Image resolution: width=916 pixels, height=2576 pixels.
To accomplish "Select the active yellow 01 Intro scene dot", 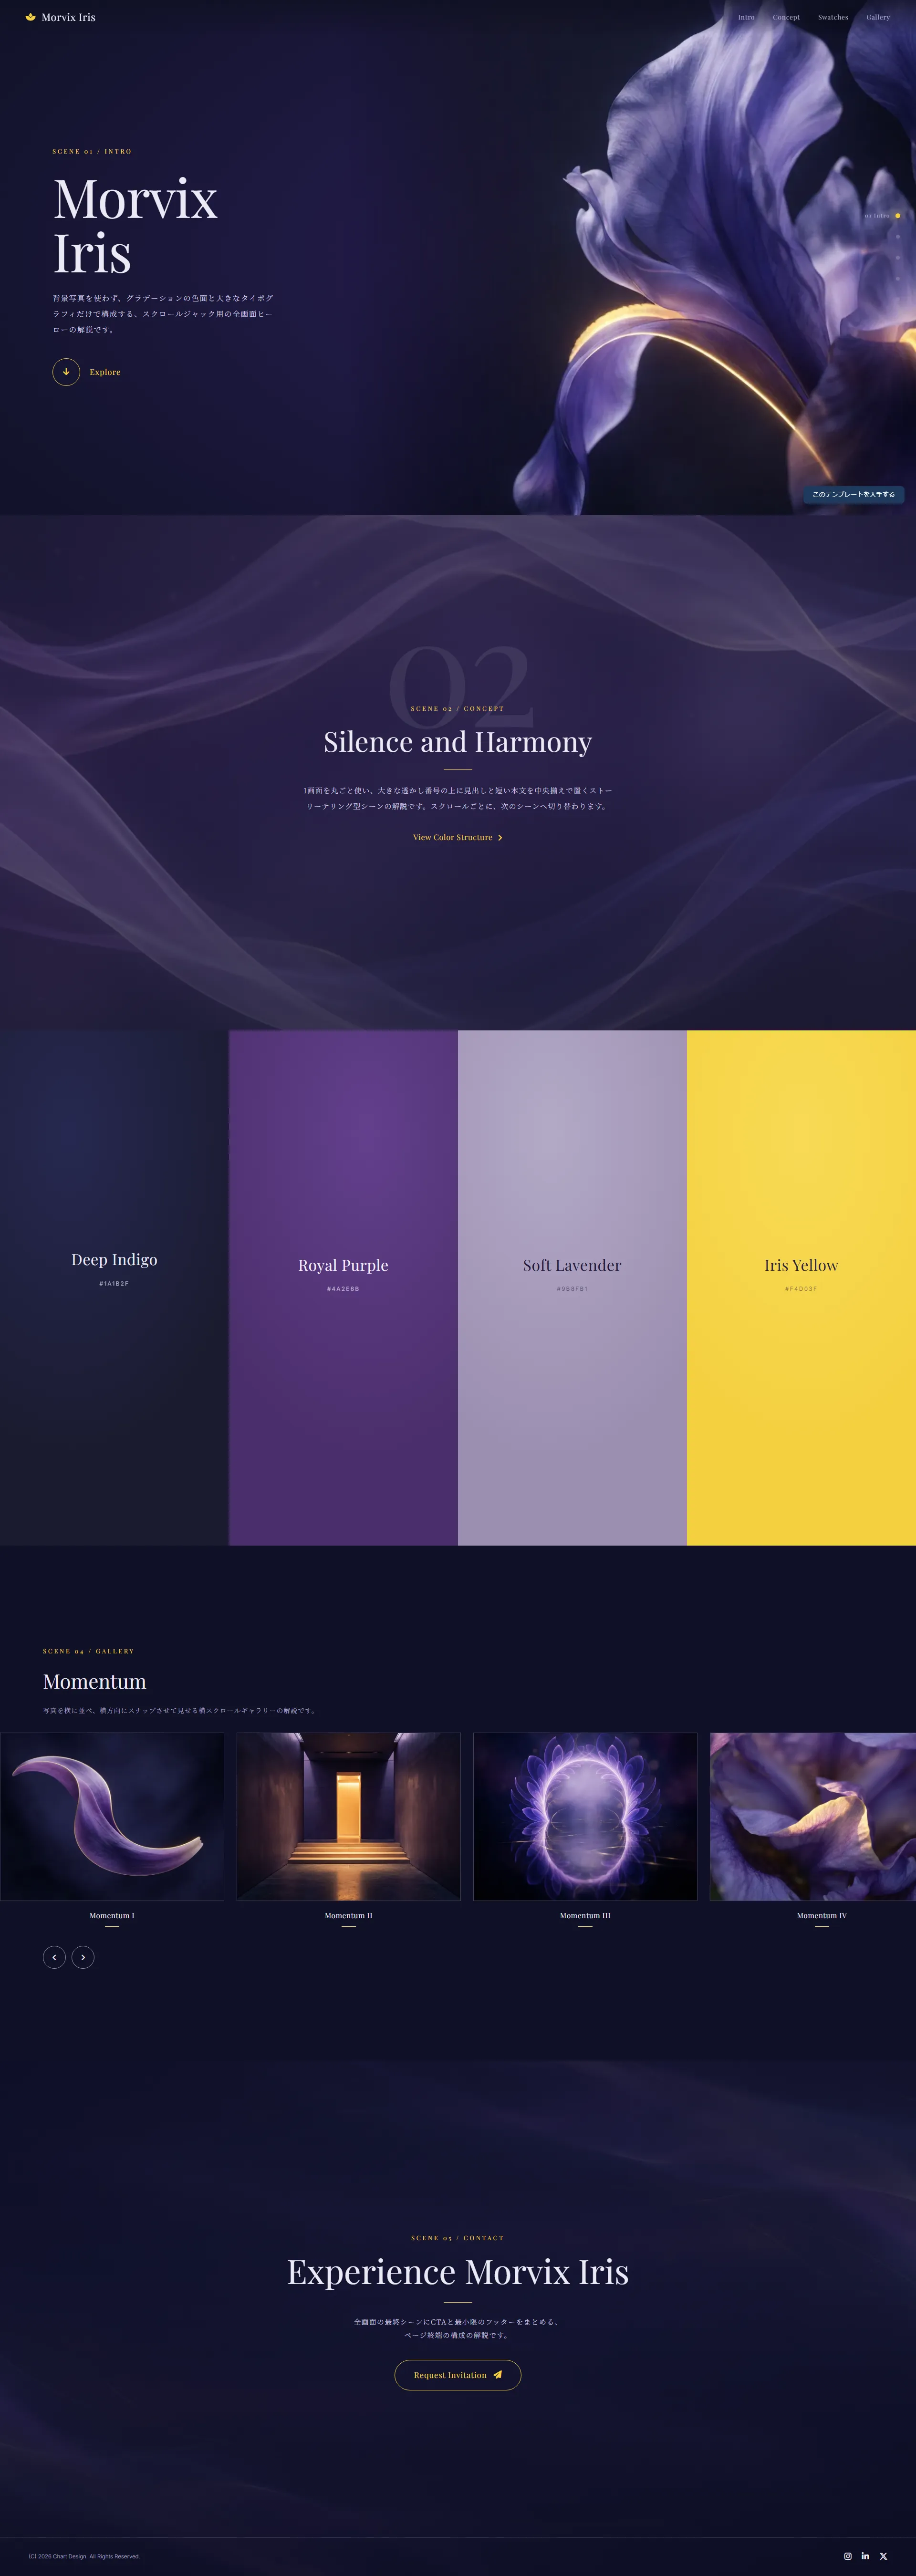I will pos(897,215).
